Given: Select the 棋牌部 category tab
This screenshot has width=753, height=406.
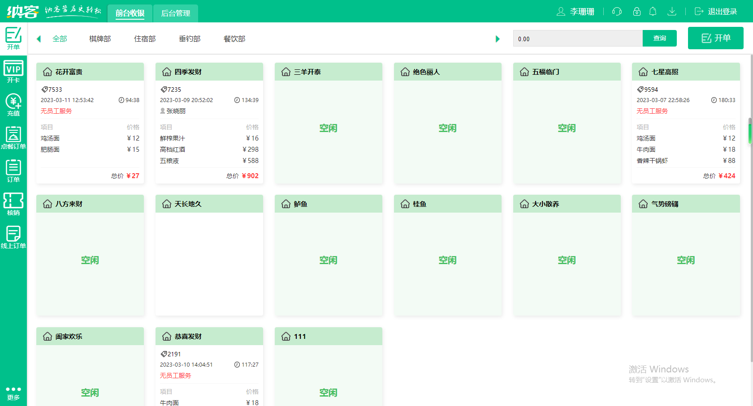Looking at the screenshot, I should [x=100, y=39].
